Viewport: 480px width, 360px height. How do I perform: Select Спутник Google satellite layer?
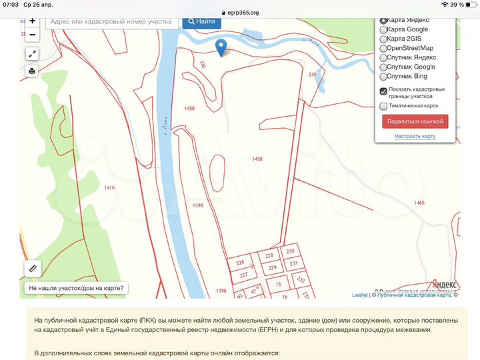383,67
